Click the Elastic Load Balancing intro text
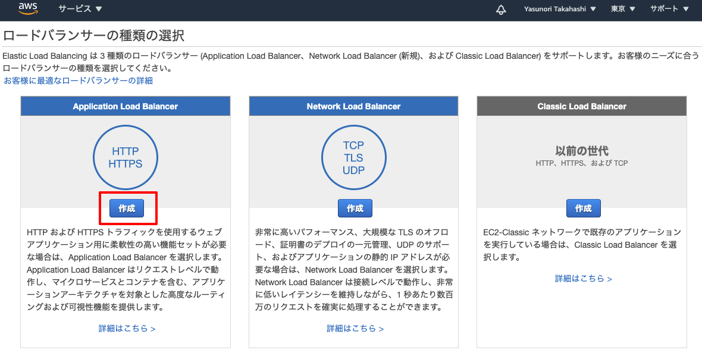The height and width of the screenshot is (363, 702). [x=350, y=62]
